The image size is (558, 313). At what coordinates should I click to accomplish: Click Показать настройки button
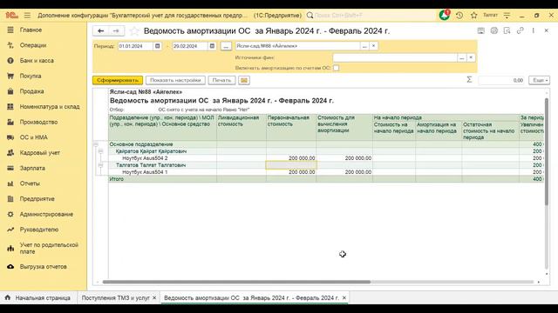coord(175,80)
